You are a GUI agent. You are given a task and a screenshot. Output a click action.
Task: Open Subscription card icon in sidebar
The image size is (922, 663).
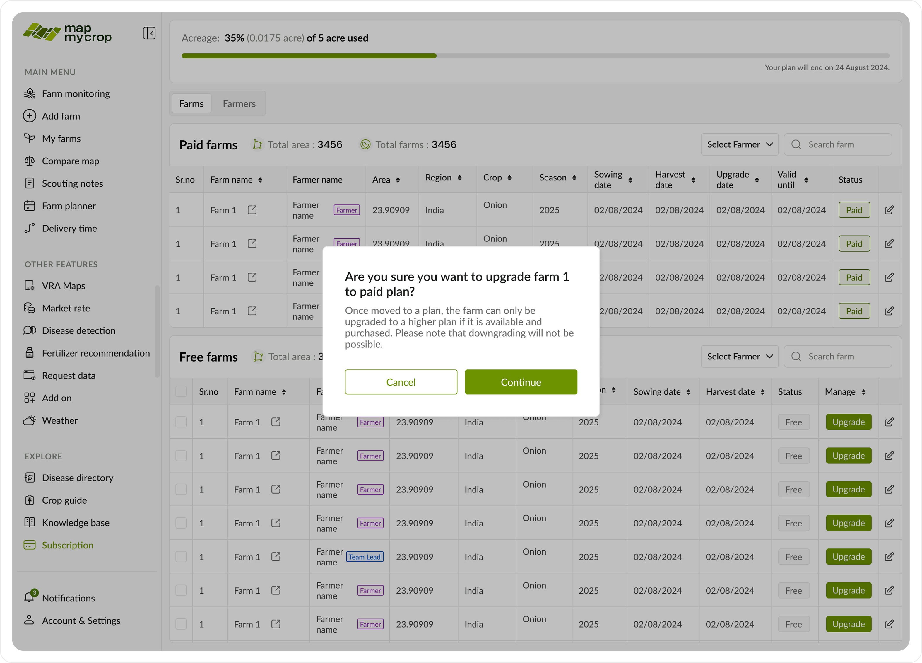[29, 545]
